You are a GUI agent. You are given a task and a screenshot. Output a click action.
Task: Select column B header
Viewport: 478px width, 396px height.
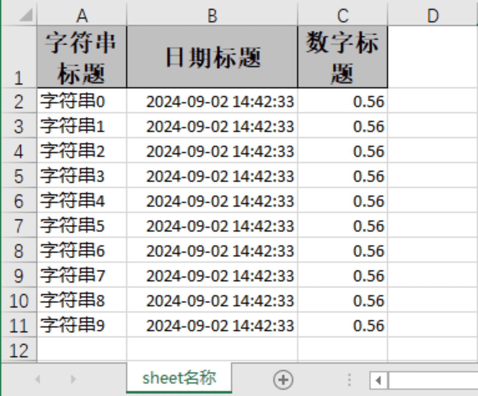tap(212, 16)
